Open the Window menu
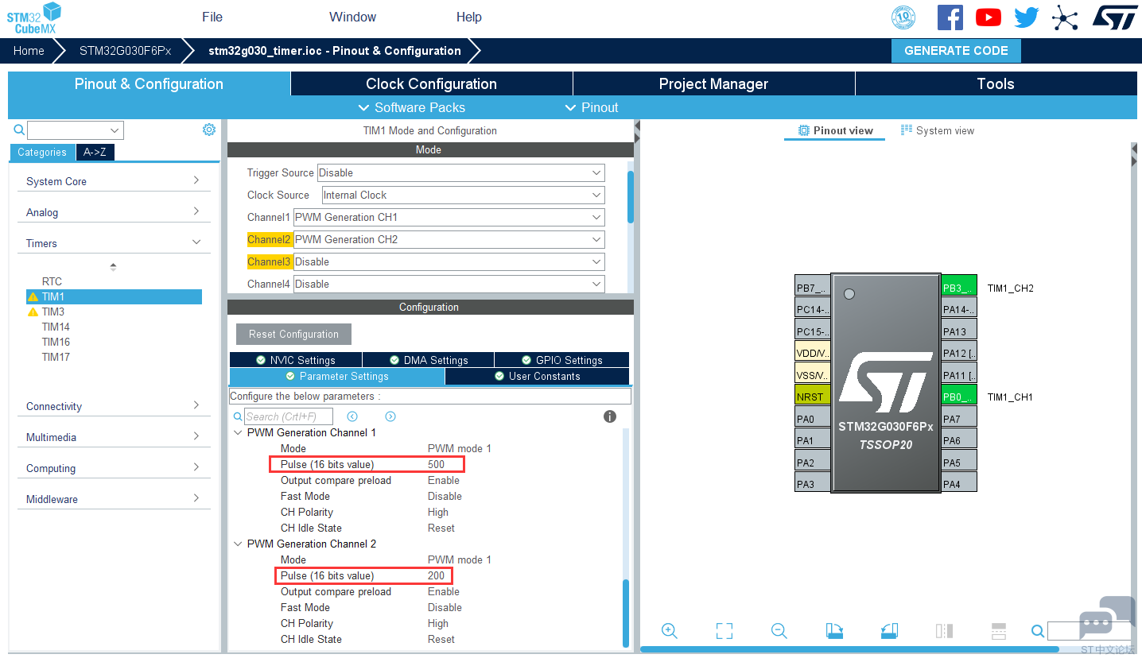 pyautogui.click(x=352, y=17)
